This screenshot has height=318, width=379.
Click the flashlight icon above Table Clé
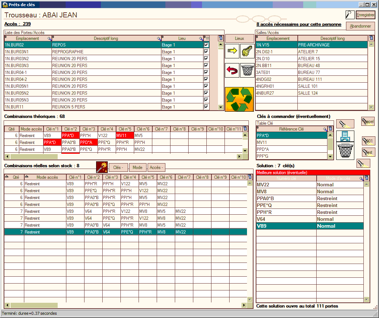[x=345, y=124]
